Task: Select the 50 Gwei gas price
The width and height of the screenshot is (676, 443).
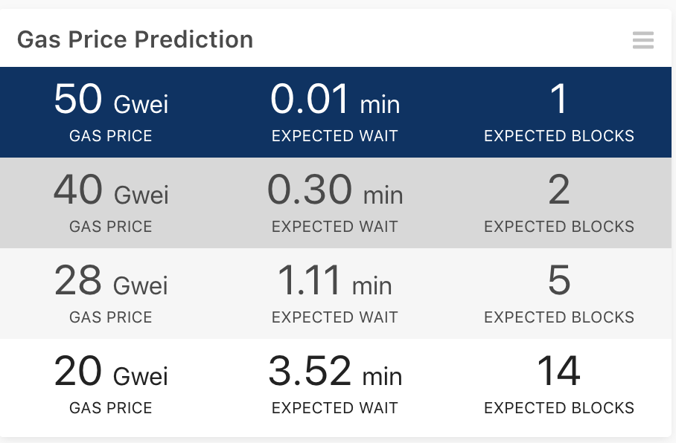Action: click(111, 99)
